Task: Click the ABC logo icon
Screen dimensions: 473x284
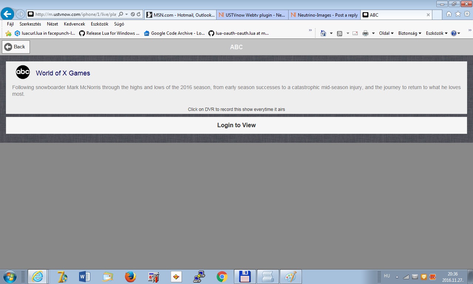Action: [x=23, y=72]
